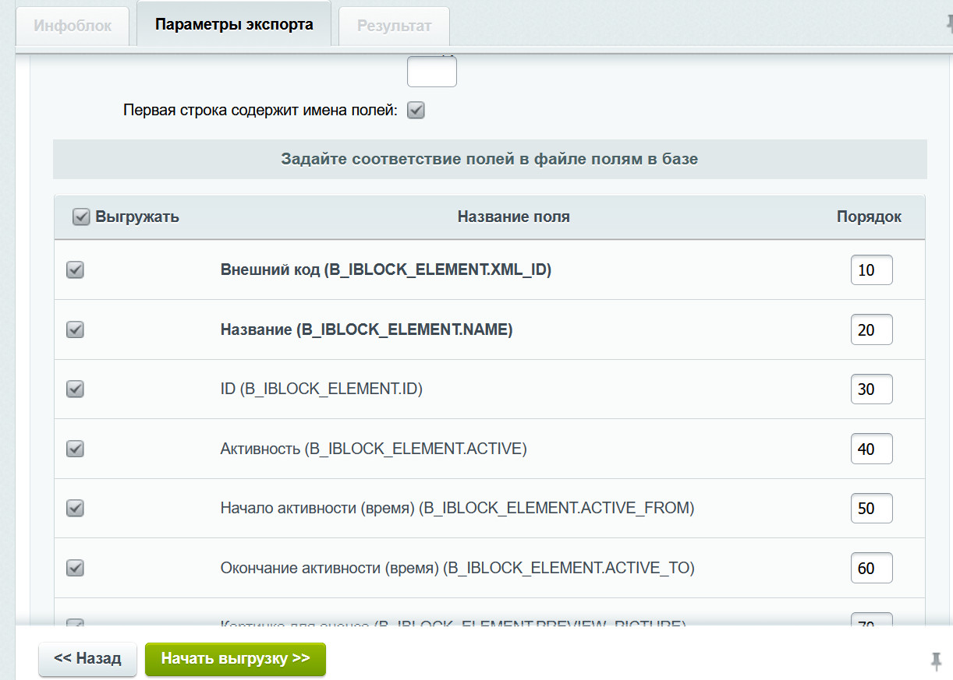The image size is (953, 680).
Task: Disable export of 'ID (B_IBLOCK_ELEMENT.ID)'
Action: 75,389
